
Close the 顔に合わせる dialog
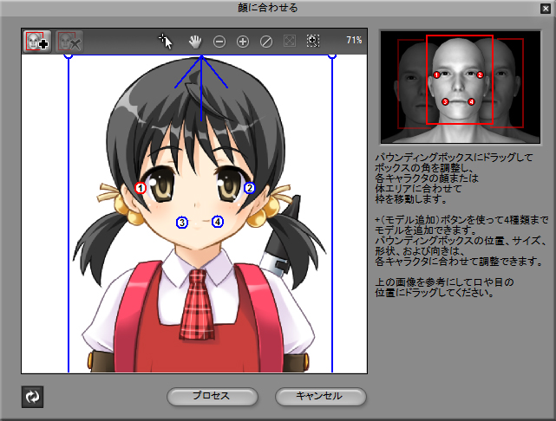point(546,9)
